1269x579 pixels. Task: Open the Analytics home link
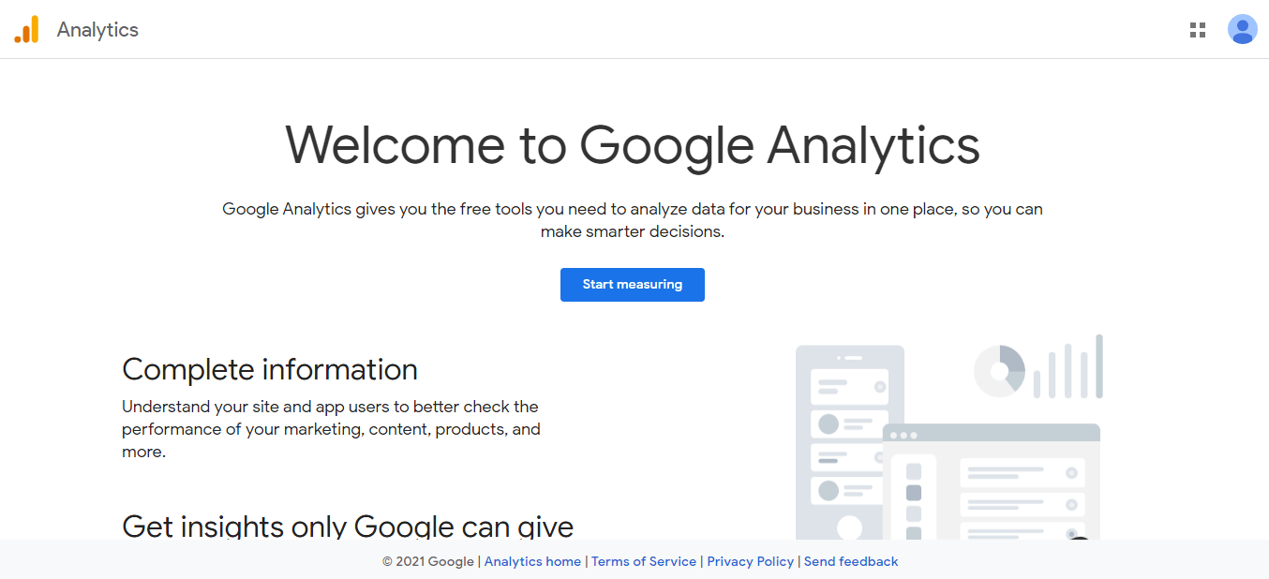[x=532, y=561]
